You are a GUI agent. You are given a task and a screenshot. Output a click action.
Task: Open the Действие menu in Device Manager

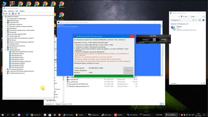(x=11, y=11)
